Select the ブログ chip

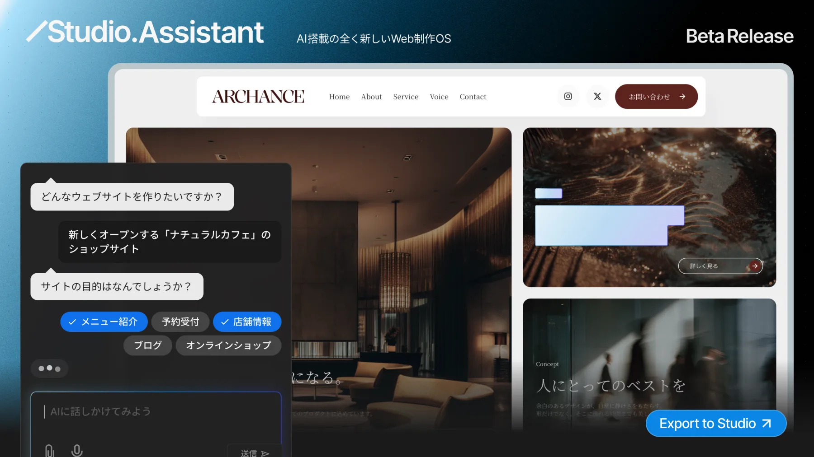click(x=148, y=345)
